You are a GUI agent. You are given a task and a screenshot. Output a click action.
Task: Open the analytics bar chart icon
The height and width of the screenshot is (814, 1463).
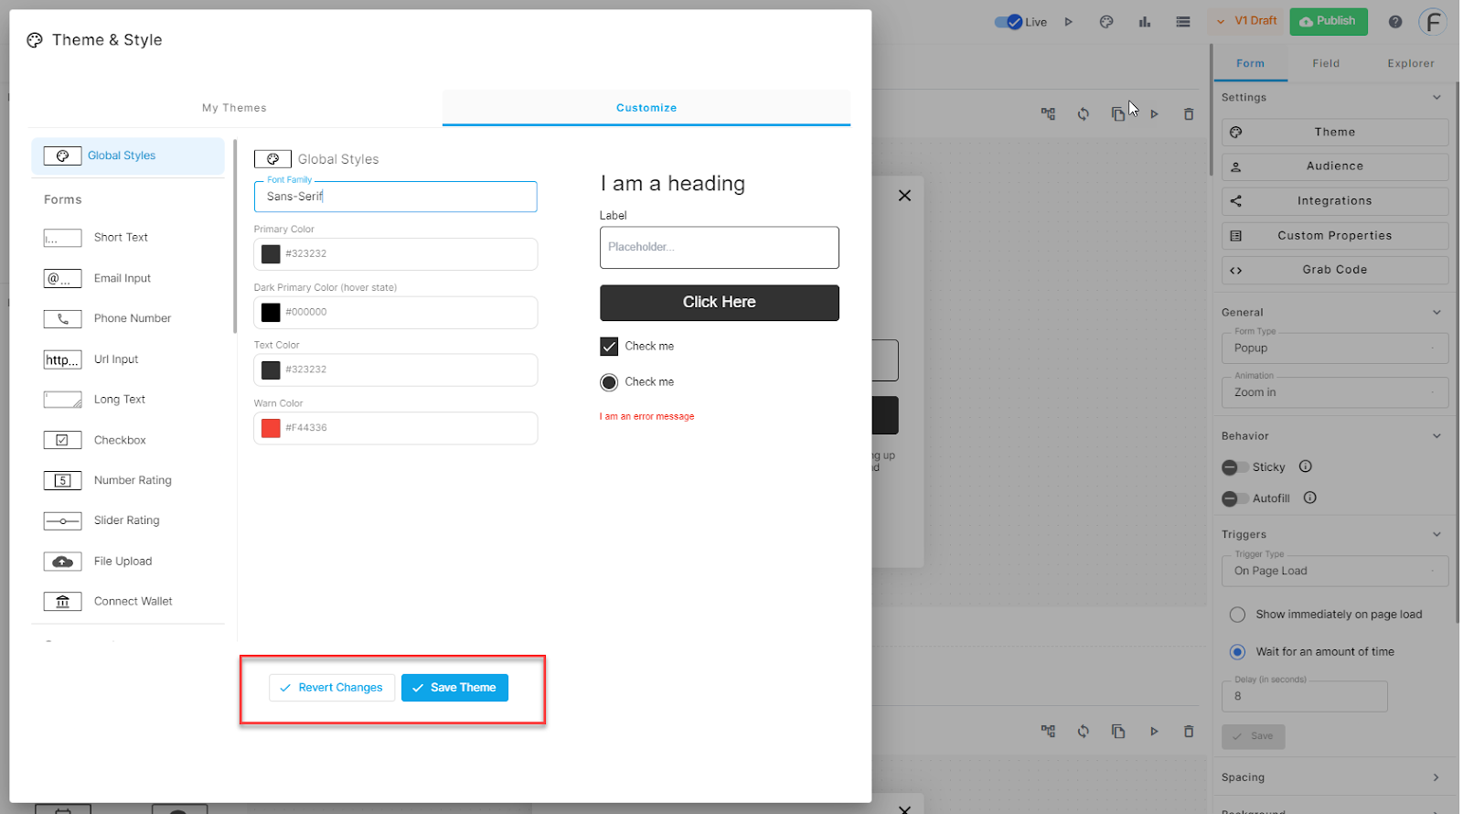click(x=1145, y=22)
